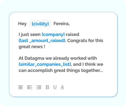The image size is (126, 106).
Task: Select the {civility} variable chip
Action: coord(40,24)
